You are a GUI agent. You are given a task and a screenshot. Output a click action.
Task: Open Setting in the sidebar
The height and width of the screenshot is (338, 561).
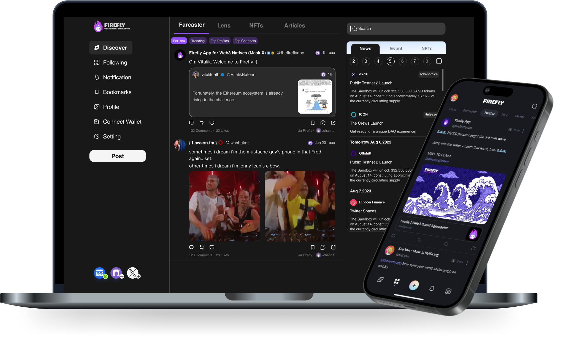(107, 137)
